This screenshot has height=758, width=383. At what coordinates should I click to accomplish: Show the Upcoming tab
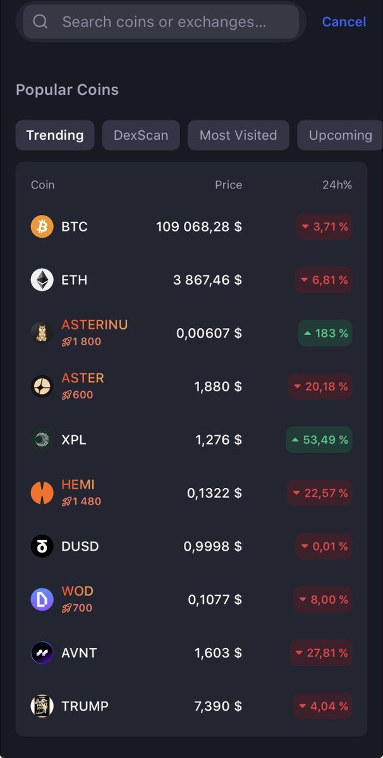[x=340, y=135]
